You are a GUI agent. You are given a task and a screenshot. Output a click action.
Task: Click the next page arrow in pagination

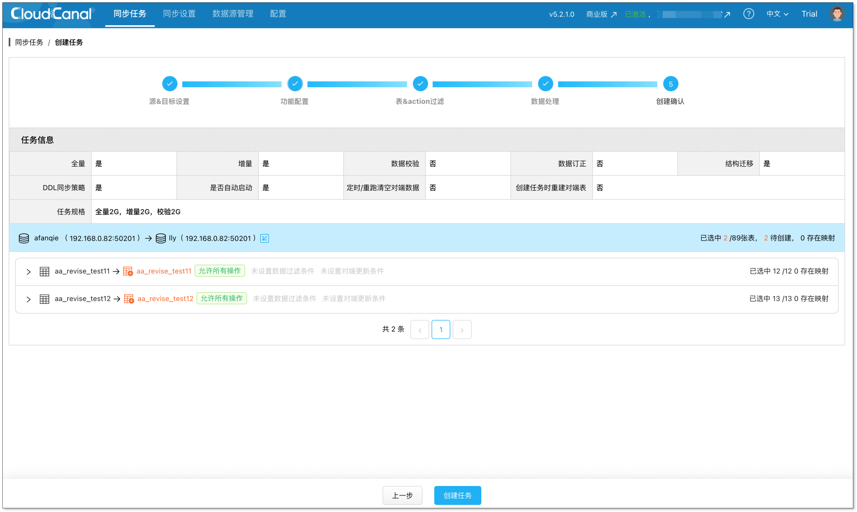coord(462,329)
